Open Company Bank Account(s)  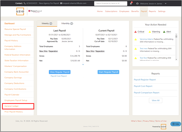click(x=17, y=72)
